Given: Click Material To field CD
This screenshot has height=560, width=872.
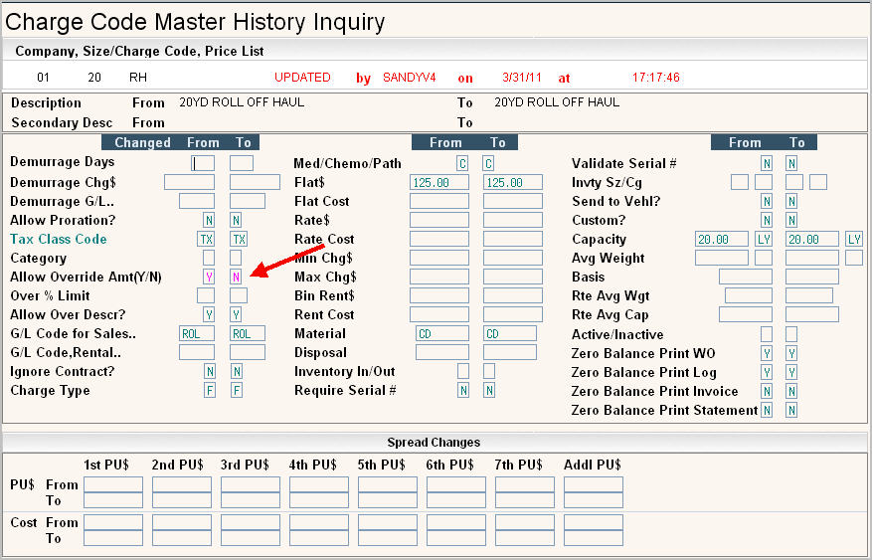Looking at the screenshot, I should 510,333.
